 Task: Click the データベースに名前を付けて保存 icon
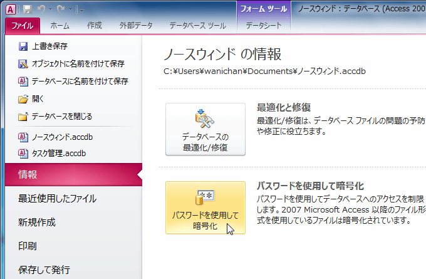tap(23, 82)
